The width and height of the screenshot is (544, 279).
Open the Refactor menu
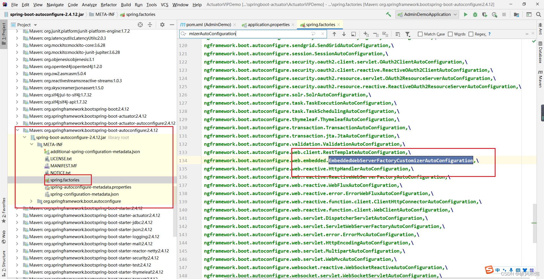[x=109, y=5]
